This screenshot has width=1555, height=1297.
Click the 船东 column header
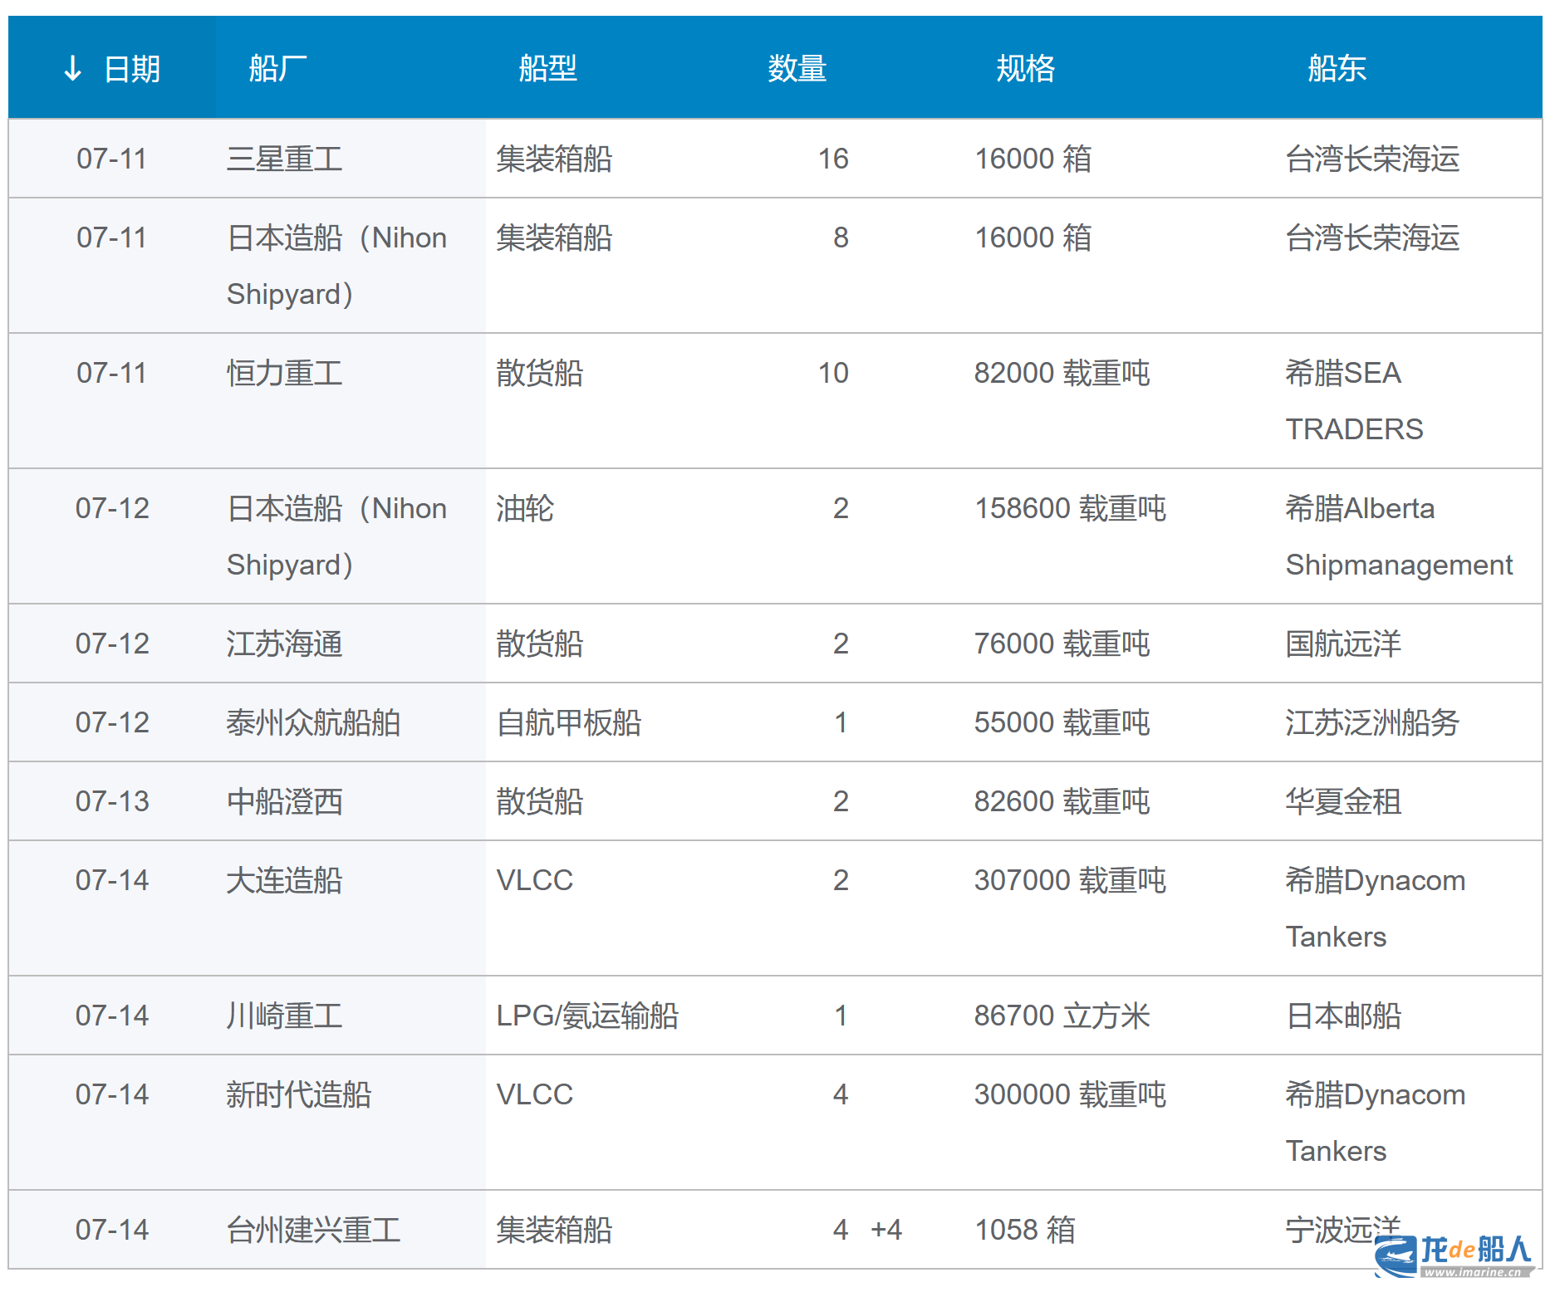click(x=1337, y=68)
